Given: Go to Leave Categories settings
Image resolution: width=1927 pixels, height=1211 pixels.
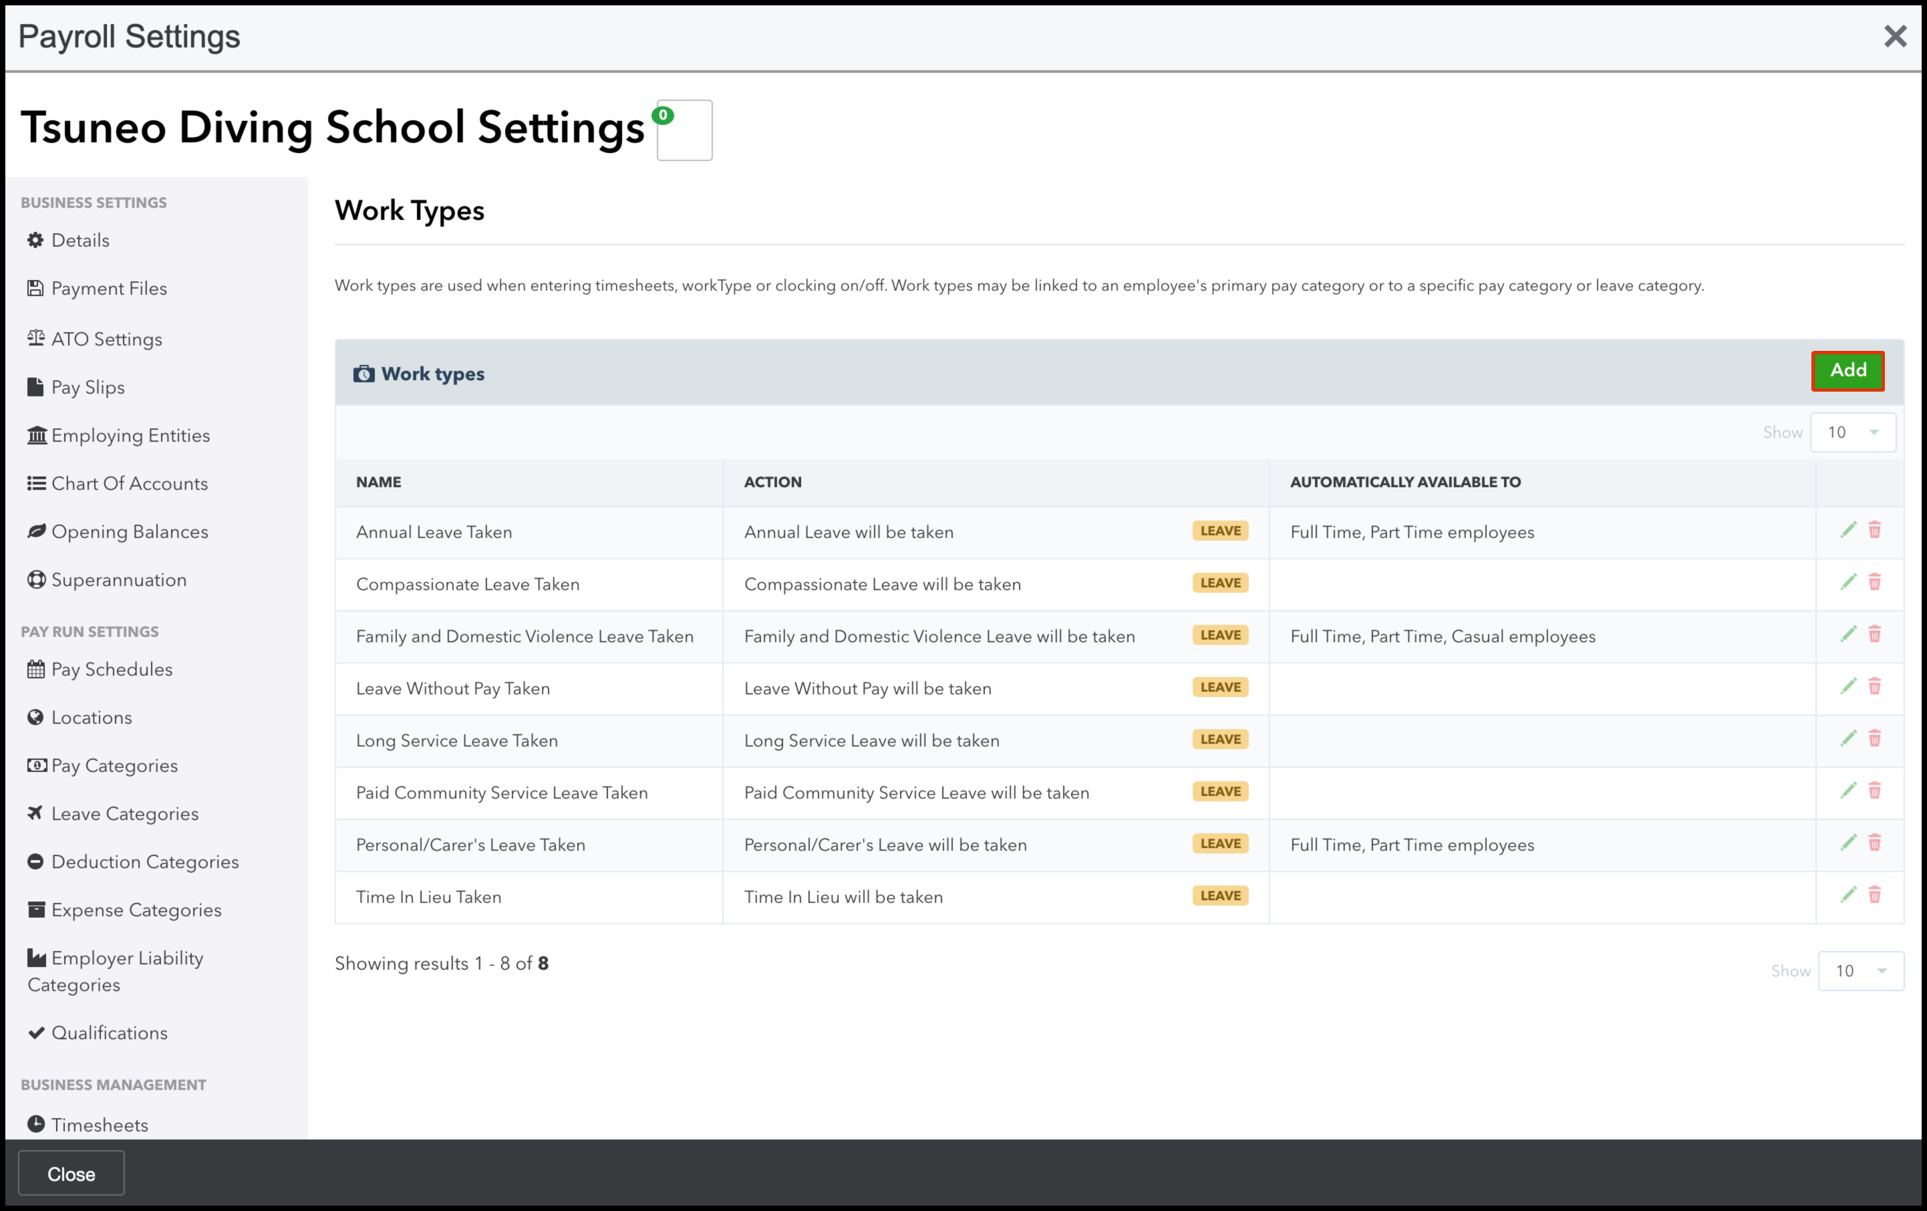Looking at the screenshot, I should [x=124, y=814].
